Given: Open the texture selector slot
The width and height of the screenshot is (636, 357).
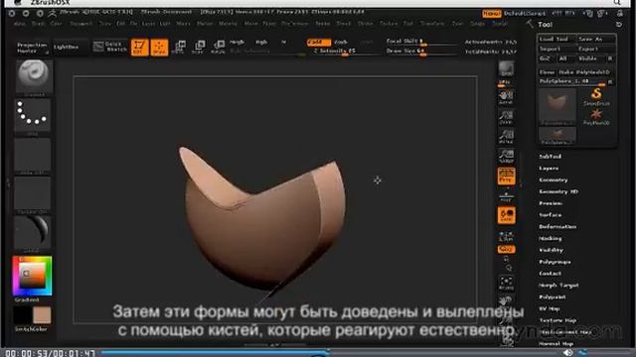Looking at the screenshot, I should [33, 194].
